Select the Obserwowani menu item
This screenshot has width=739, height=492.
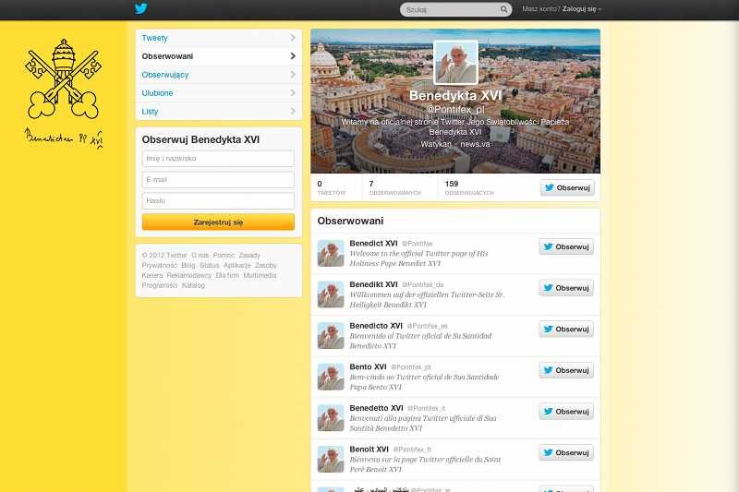coord(218,56)
